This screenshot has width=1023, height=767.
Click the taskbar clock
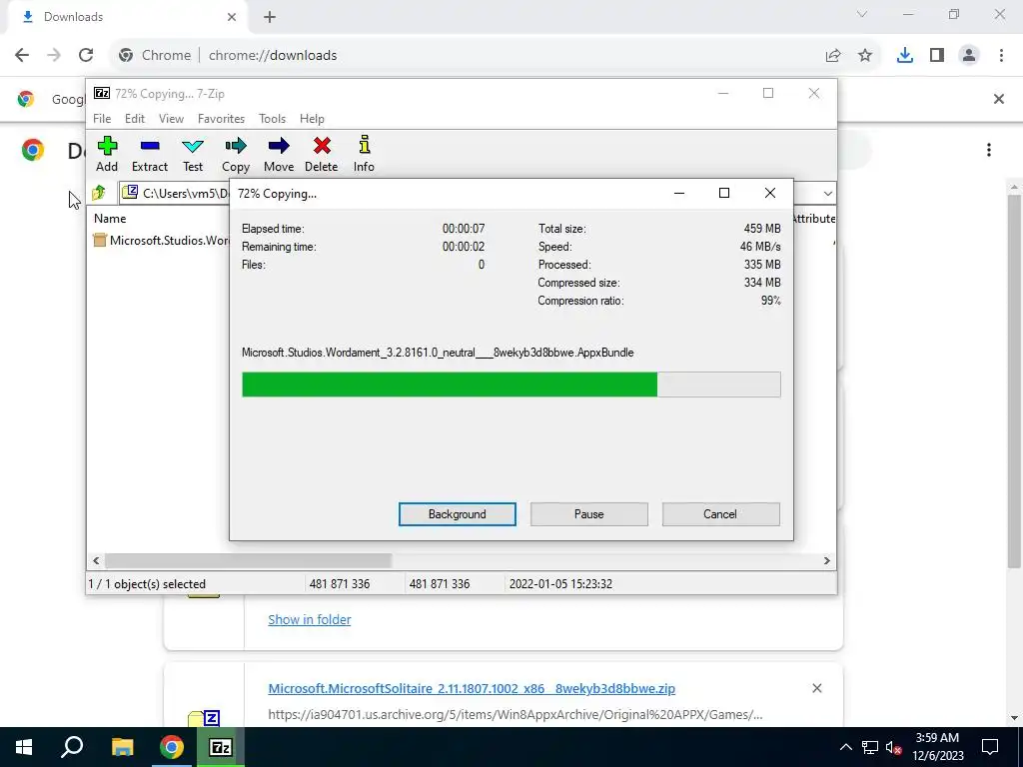tap(937, 747)
